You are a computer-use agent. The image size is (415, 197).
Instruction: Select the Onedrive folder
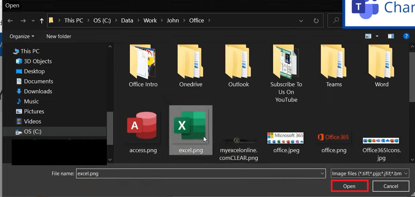point(191,66)
